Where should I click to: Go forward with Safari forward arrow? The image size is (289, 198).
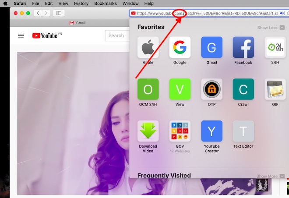46,13
